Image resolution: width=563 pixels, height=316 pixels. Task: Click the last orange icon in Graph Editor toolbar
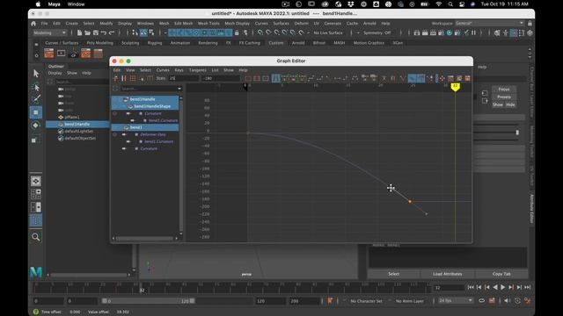click(x=468, y=78)
